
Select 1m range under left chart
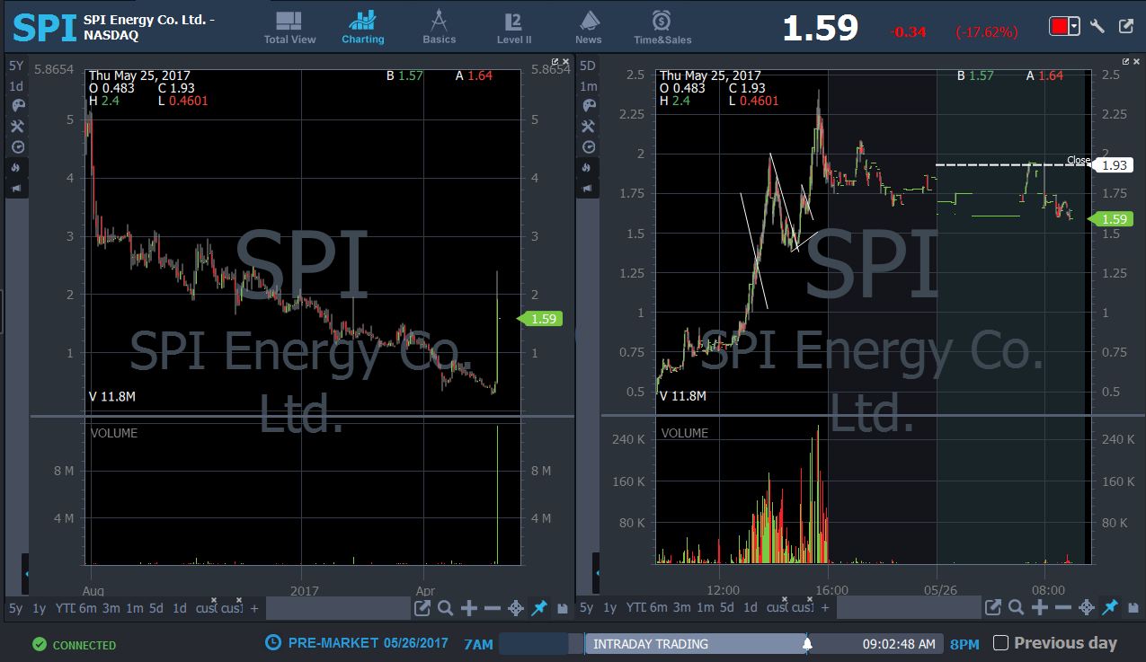pyautogui.click(x=134, y=608)
